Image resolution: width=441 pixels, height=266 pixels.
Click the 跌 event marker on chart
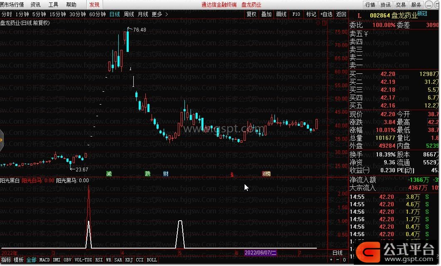pos(148,174)
